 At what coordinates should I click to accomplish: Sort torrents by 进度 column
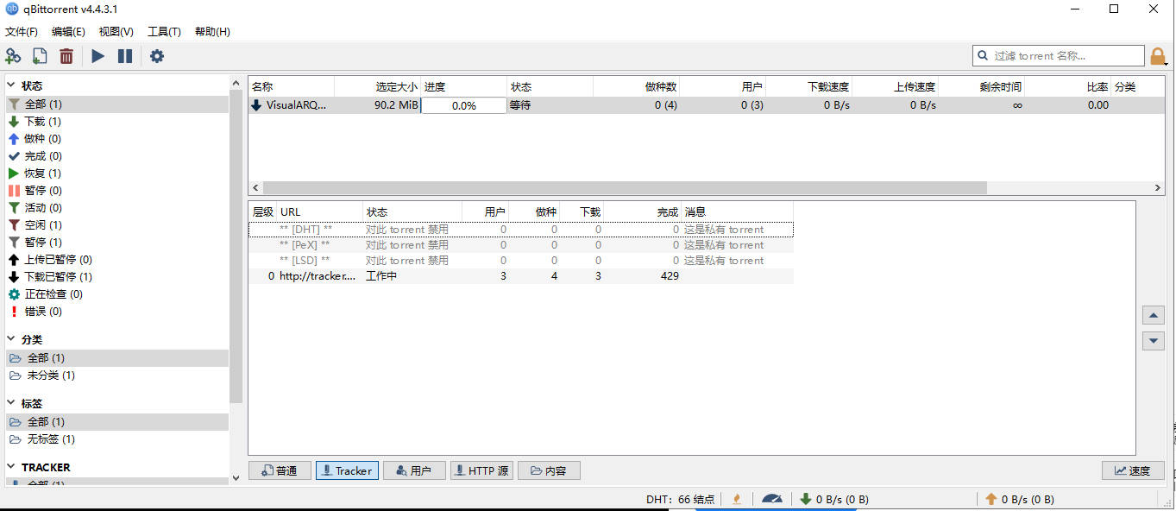click(x=463, y=87)
